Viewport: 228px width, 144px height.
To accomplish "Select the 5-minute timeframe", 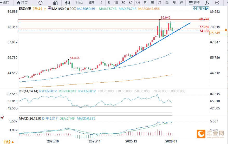I will click(x=109, y=3).
